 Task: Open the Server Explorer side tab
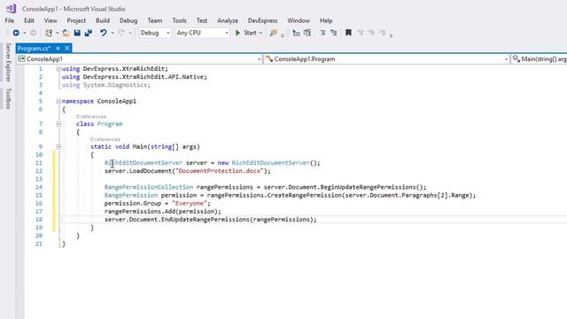tap(8, 62)
